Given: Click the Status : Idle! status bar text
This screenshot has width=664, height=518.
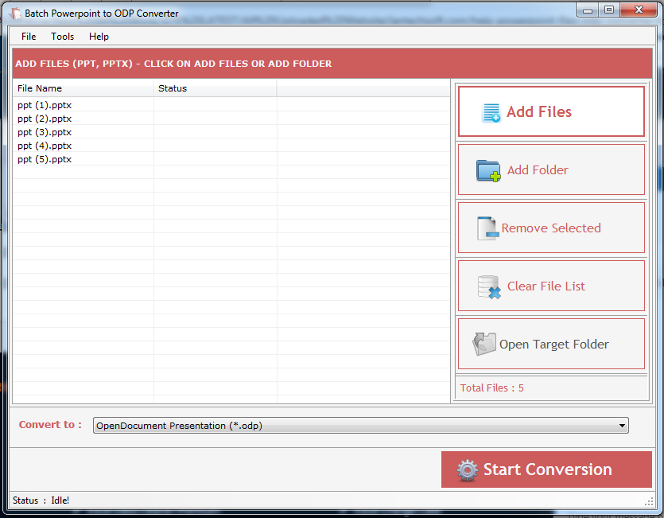Looking at the screenshot, I should tap(41, 500).
